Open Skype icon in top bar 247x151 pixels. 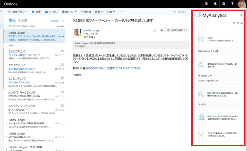(x=206, y=4)
